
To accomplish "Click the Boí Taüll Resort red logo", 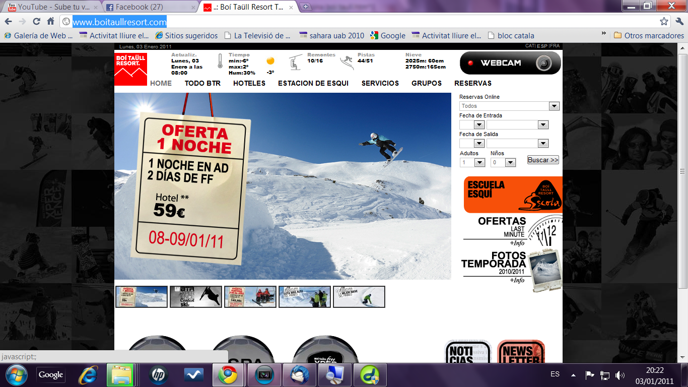I will (x=130, y=69).
